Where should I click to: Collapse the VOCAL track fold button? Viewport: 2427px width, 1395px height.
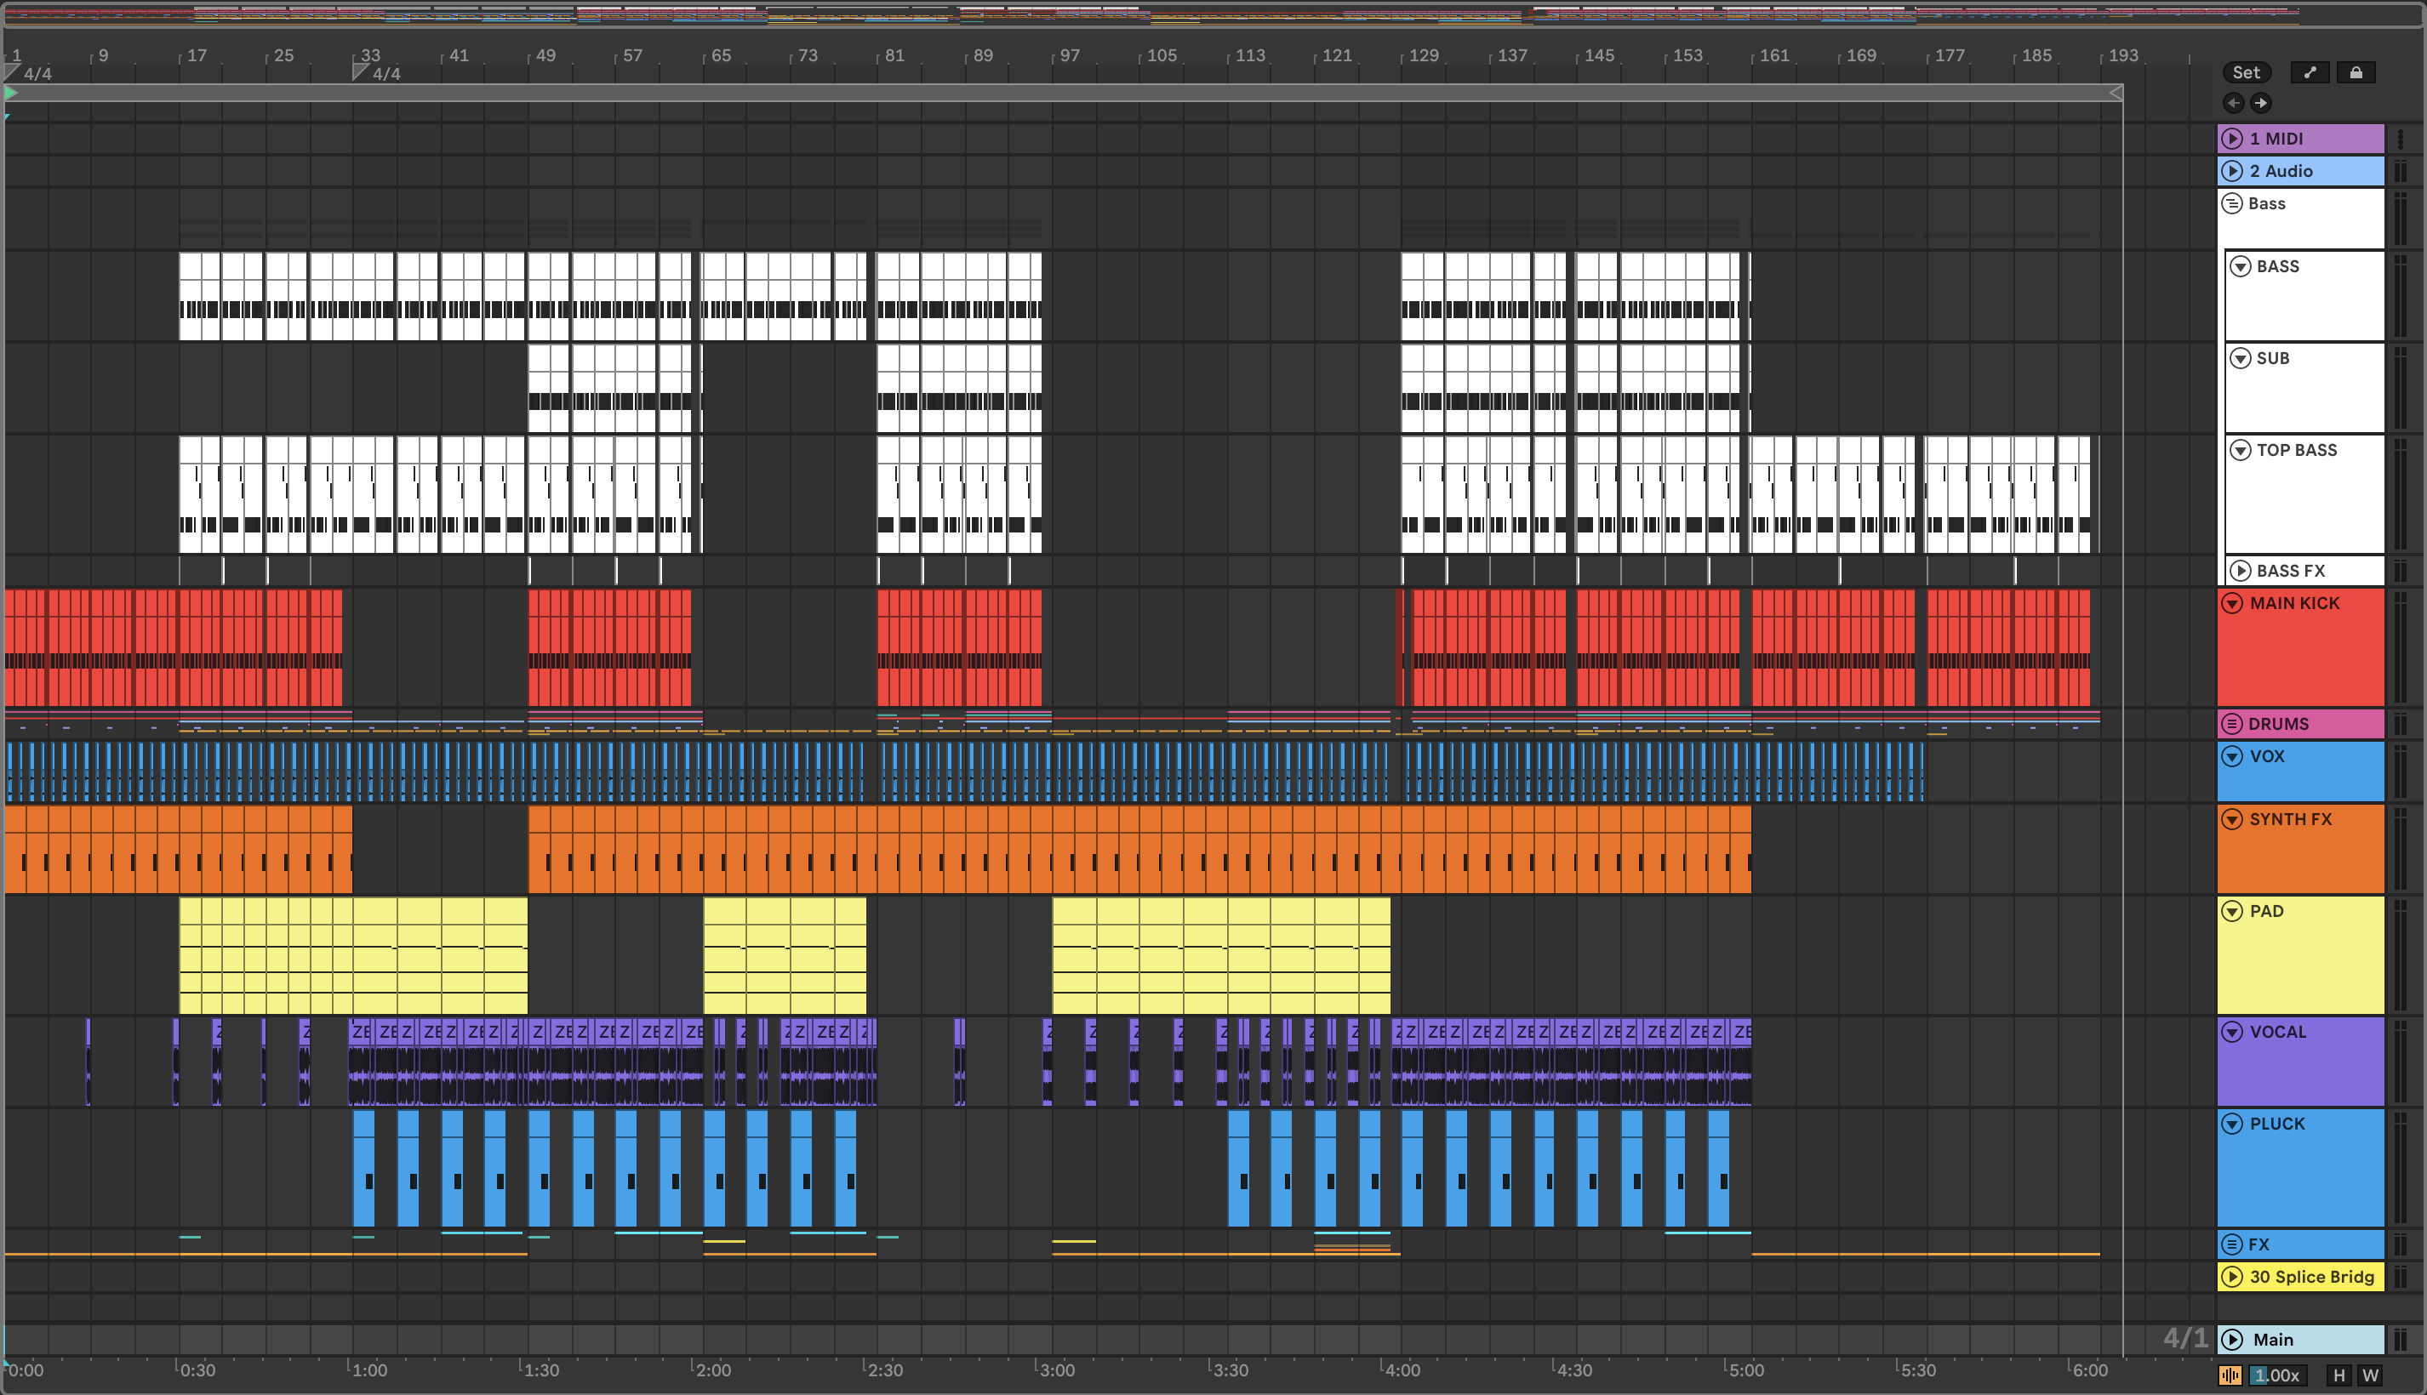(2232, 1033)
